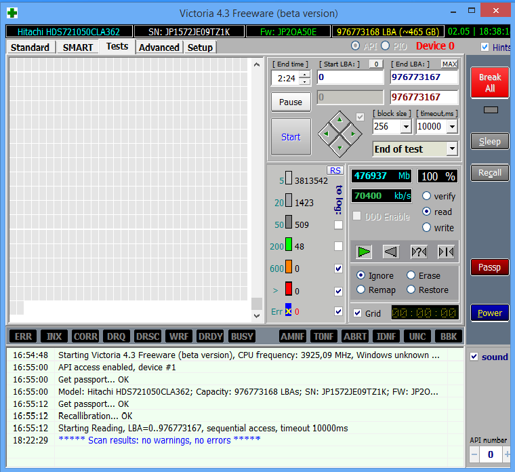Select the verify radio button
Image resolution: width=515 pixels, height=472 pixels.
427,196
